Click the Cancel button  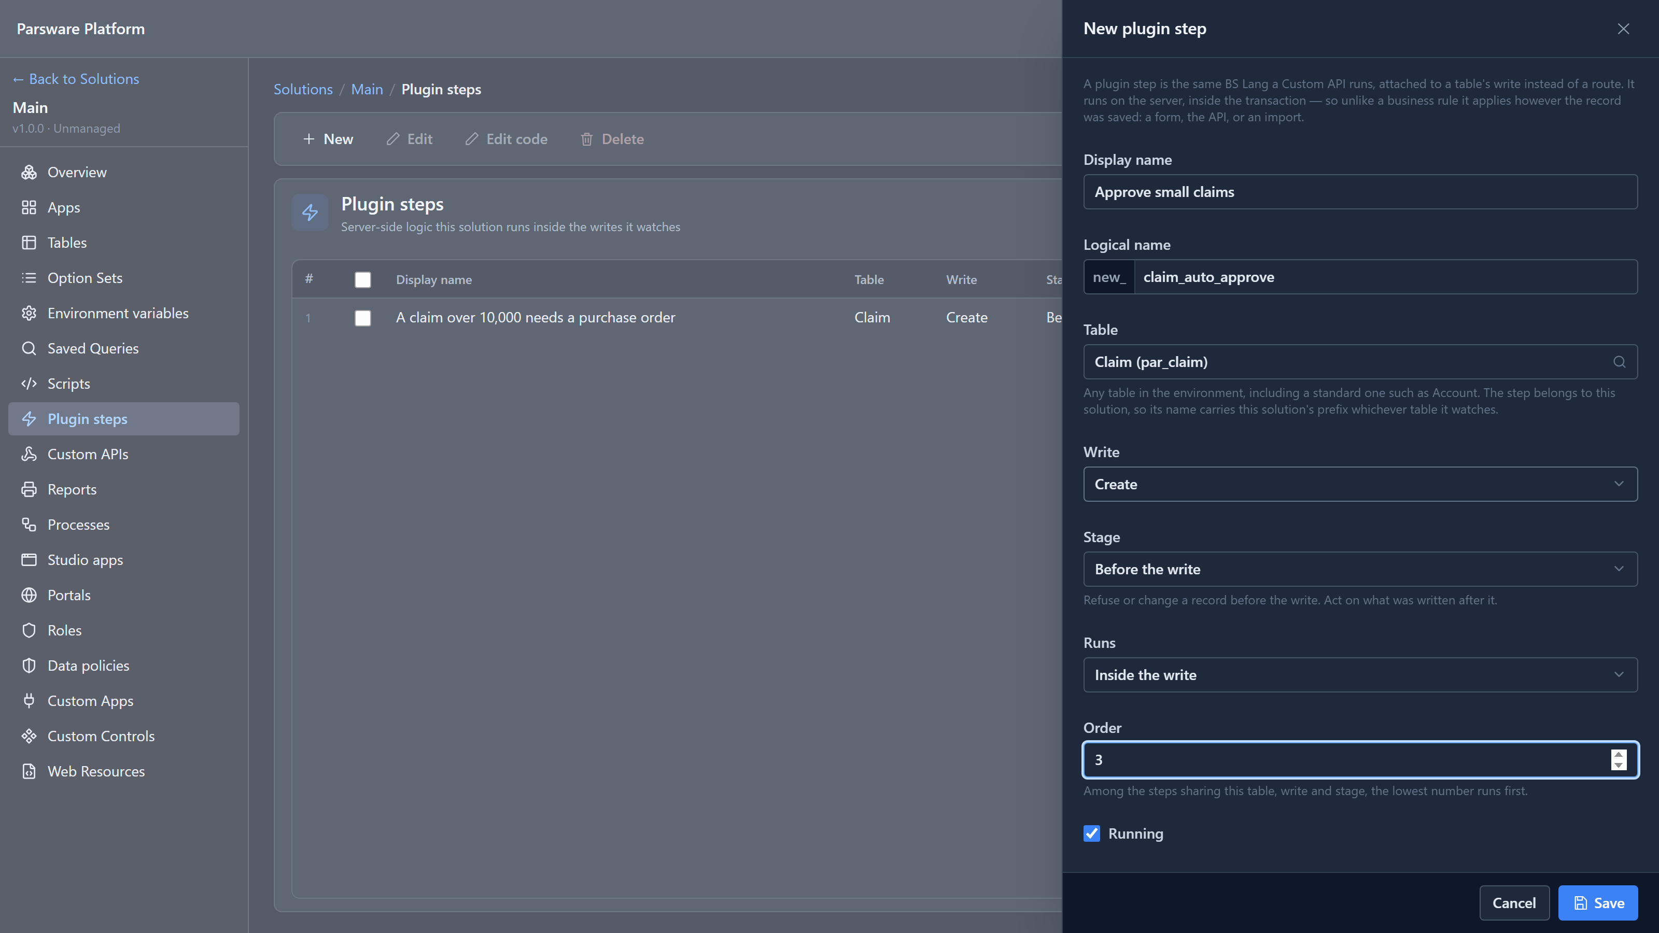pyautogui.click(x=1514, y=903)
